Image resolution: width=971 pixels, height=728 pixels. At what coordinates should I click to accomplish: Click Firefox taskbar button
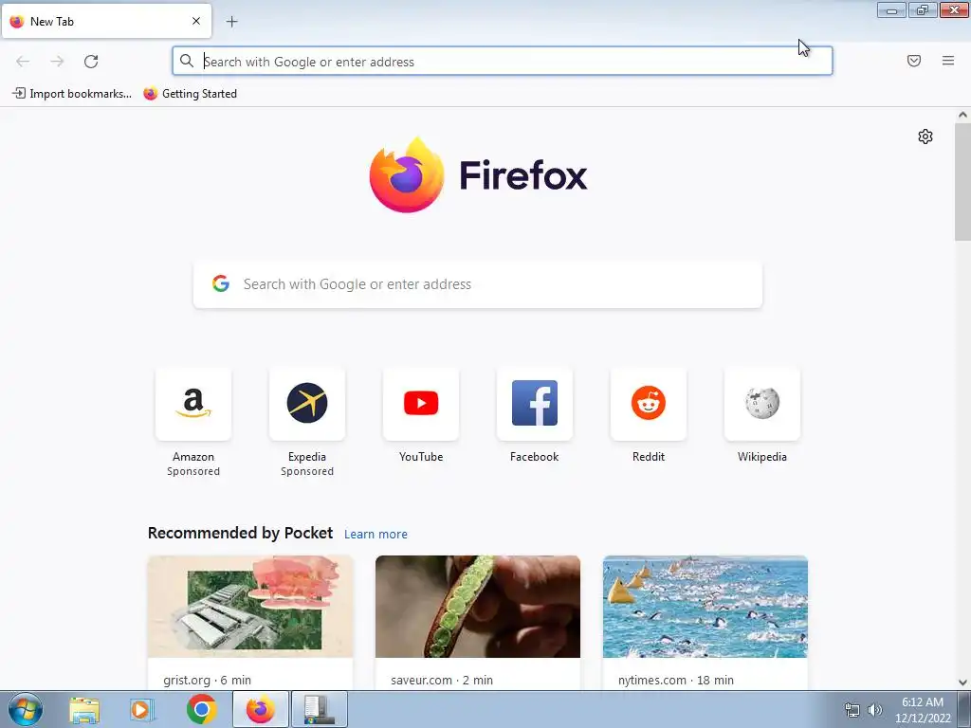[x=260, y=709]
